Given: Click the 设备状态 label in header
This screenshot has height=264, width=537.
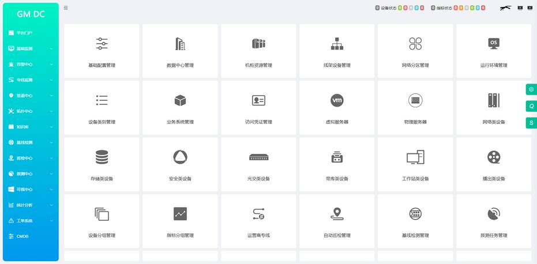Looking at the screenshot, I should [x=389, y=8].
